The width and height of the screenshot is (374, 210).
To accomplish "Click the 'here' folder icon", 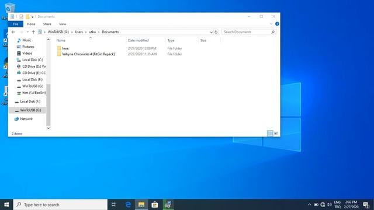I will pos(59,48).
